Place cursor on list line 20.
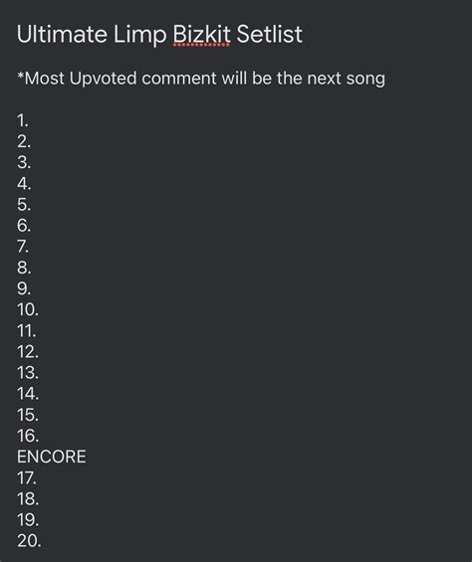Image resolution: width=472 pixels, height=562 pixels. 29,540
